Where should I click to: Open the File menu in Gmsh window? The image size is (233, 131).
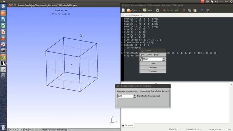[142, 55]
